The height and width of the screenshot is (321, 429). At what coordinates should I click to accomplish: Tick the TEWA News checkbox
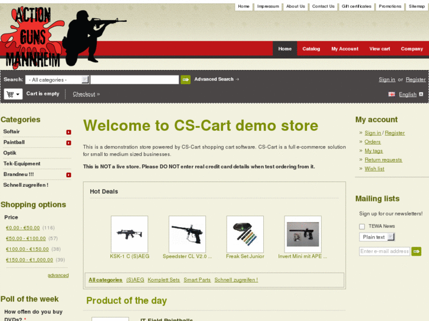[x=362, y=227]
